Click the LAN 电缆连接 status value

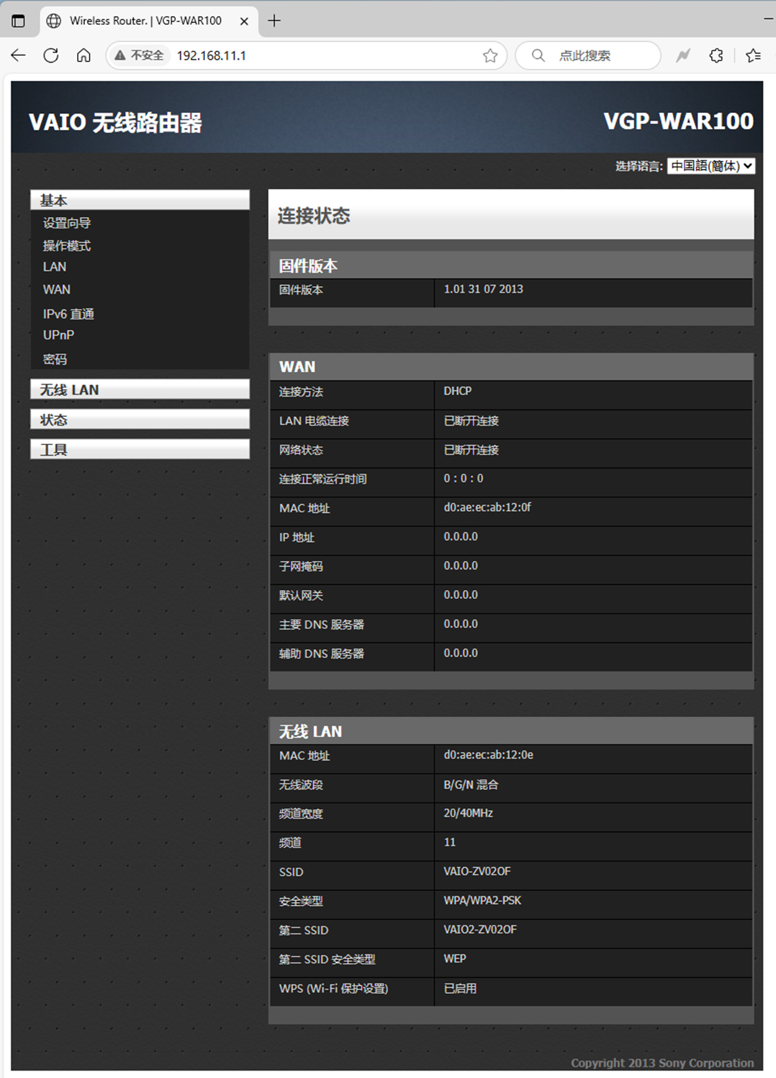(x=471, y=421)
